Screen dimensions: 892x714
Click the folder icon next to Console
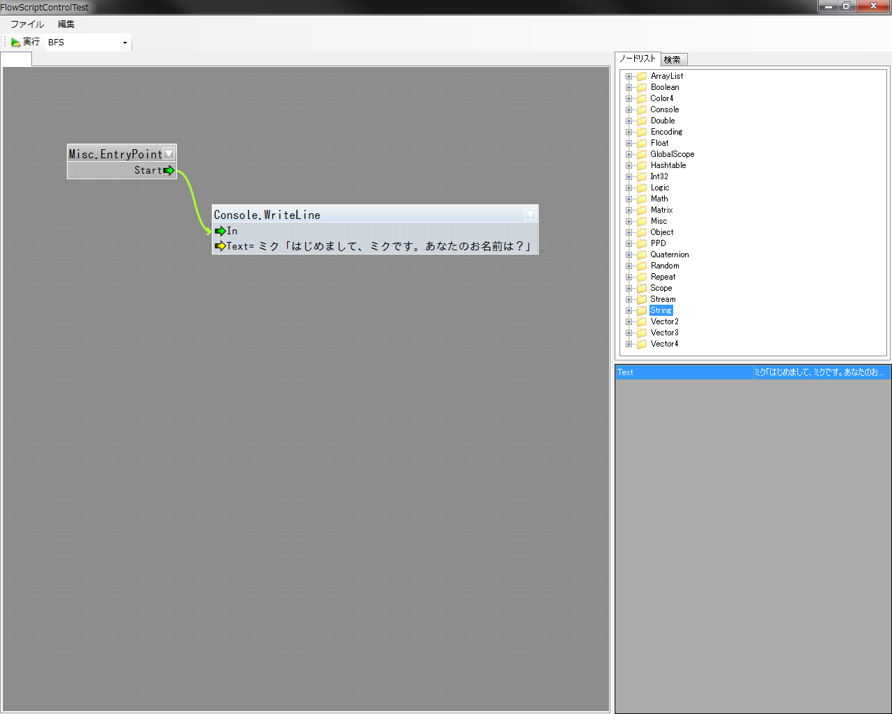[x=642, y=109]
